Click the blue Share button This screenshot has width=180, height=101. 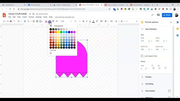click(x=167, y=15)
